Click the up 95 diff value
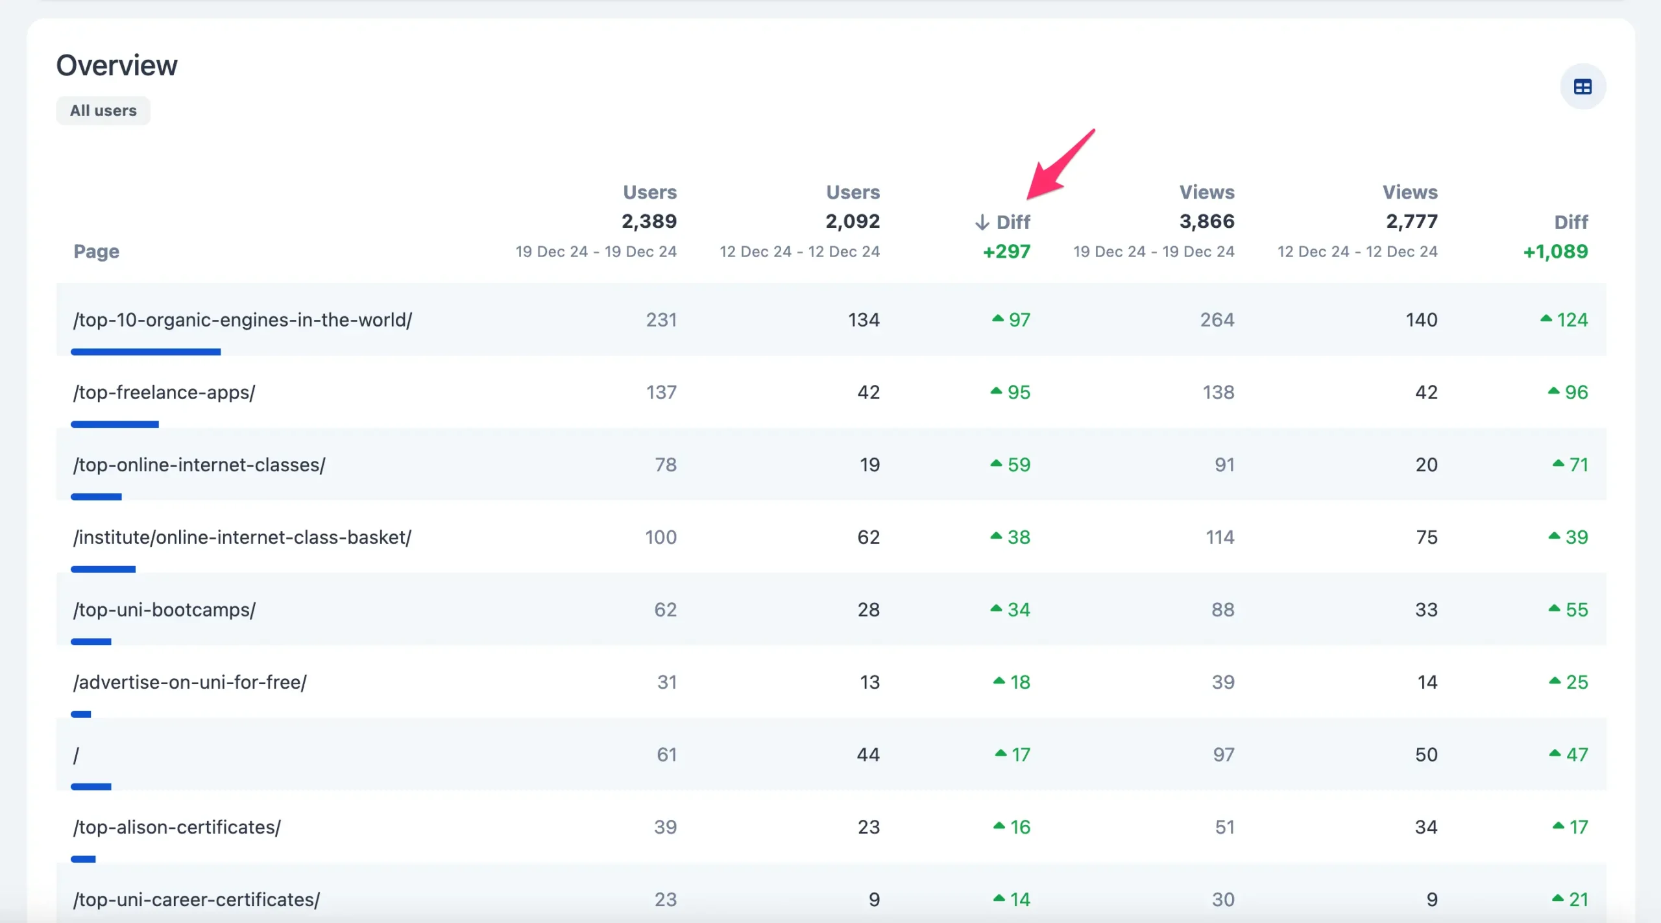1661x923 pixels. coord(1010,392)
